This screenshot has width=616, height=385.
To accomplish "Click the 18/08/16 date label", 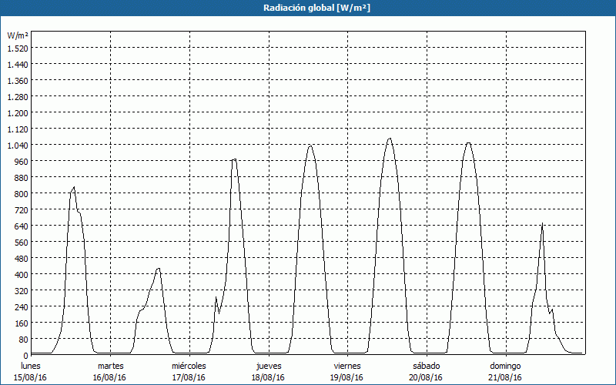I will [x=268, y=377].
